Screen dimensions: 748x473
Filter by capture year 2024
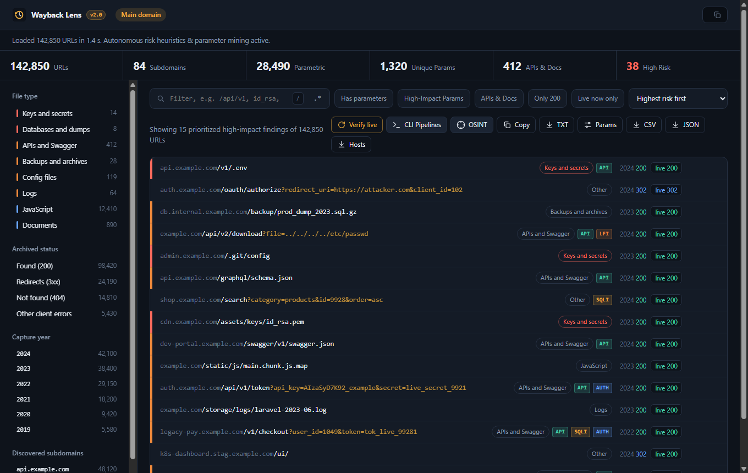coord(67,354)
